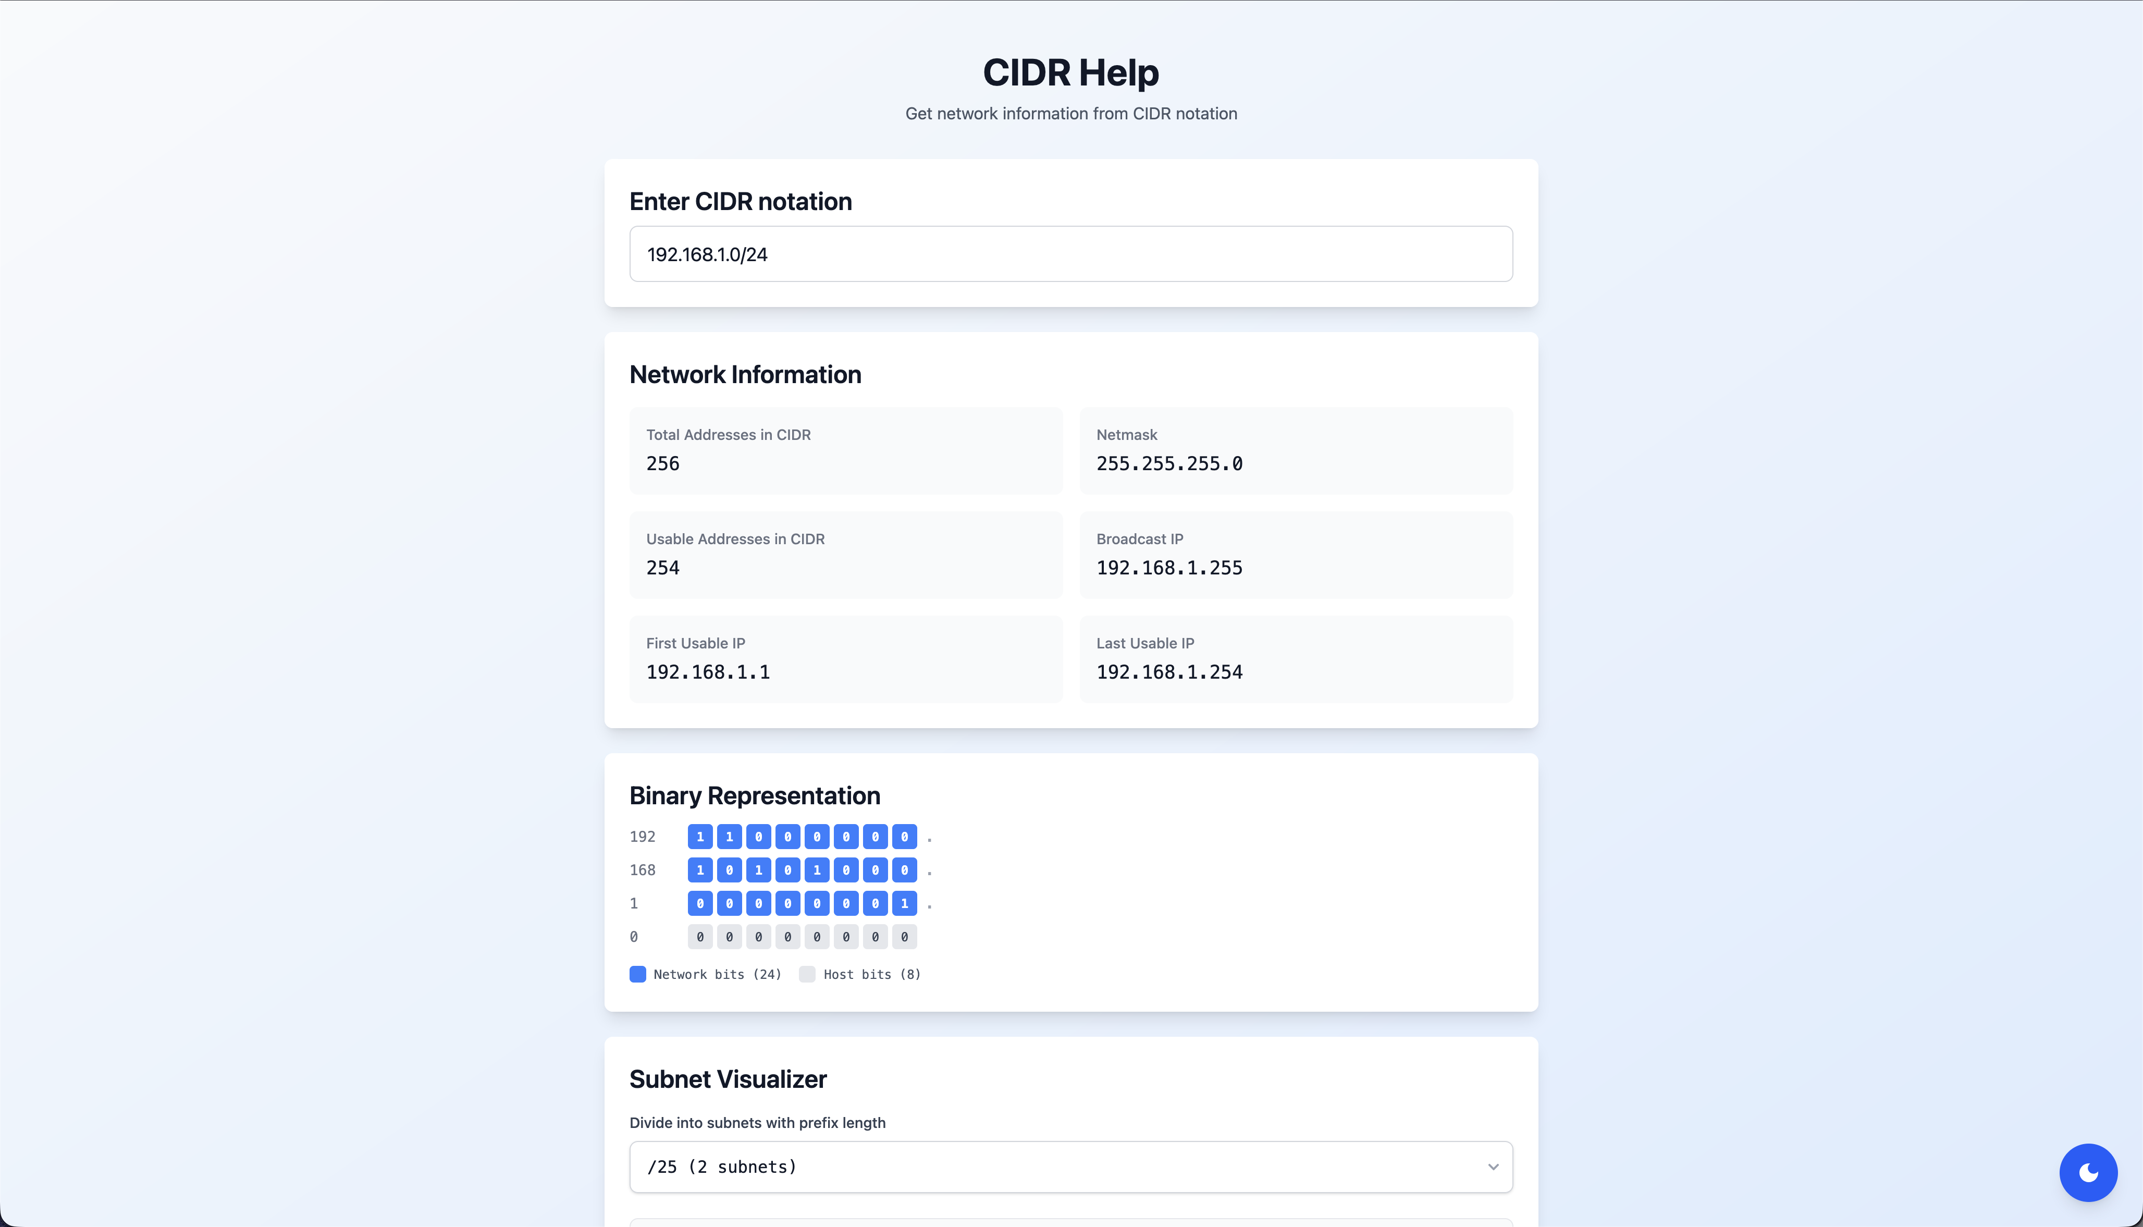Image resolution: width=2143 pixels, height=1227 pixels.
Task: Open the subnet prefix length dropdown
Action: click(x=1070, y=1167)
